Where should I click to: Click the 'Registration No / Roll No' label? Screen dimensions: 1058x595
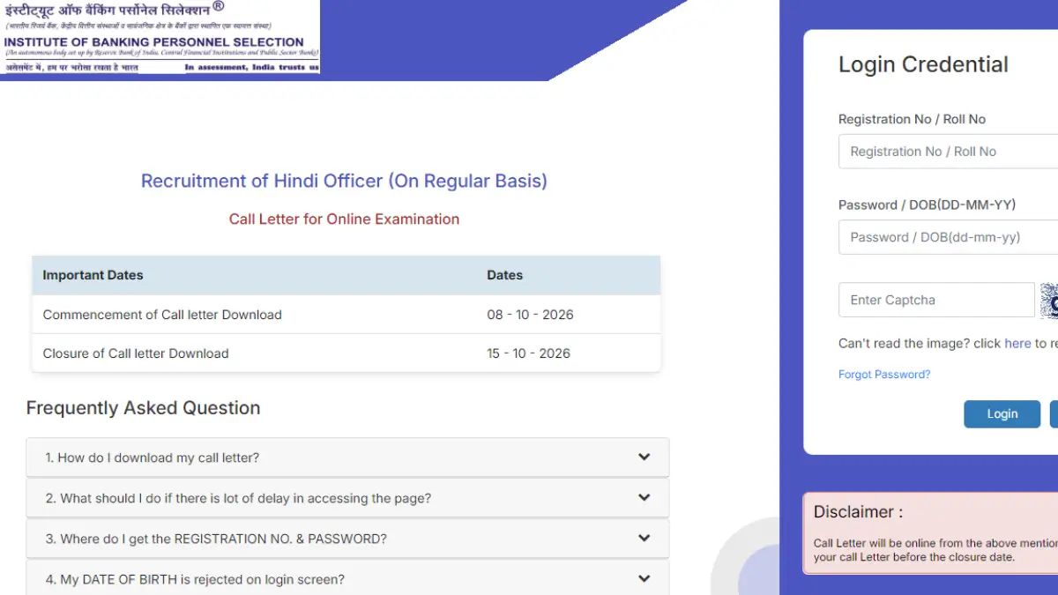click(912, 119)
